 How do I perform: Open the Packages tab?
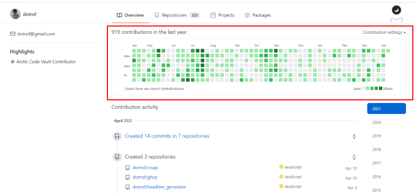point(257,15)
